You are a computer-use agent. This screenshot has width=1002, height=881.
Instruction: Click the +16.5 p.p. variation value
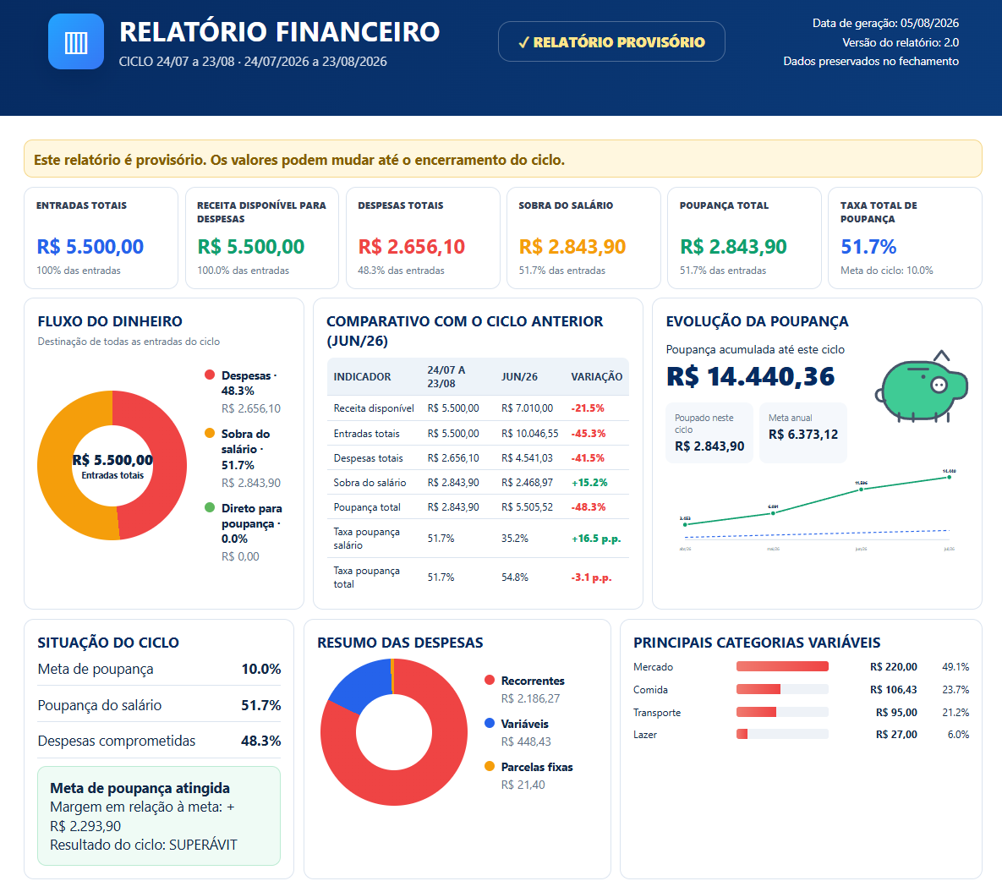(x=596, y=539)
